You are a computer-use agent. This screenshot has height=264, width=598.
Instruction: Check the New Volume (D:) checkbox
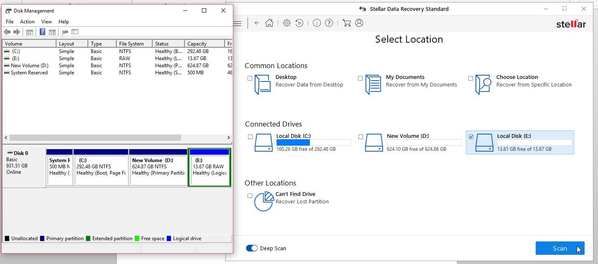coord(360,137)
